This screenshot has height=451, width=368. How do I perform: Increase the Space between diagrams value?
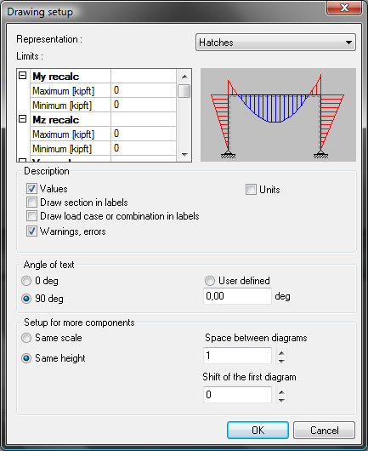pos(282,352)
